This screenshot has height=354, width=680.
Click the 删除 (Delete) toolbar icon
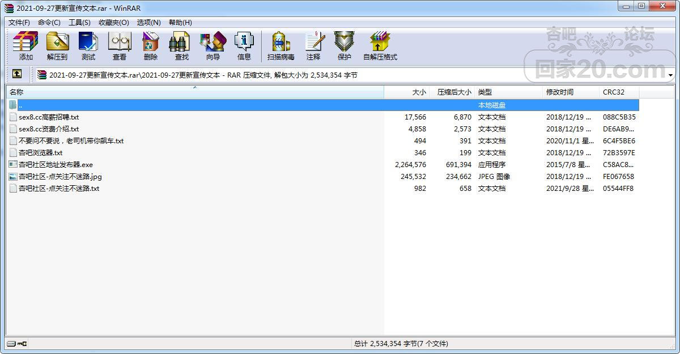pyautogui.click(x=150, y=46)
